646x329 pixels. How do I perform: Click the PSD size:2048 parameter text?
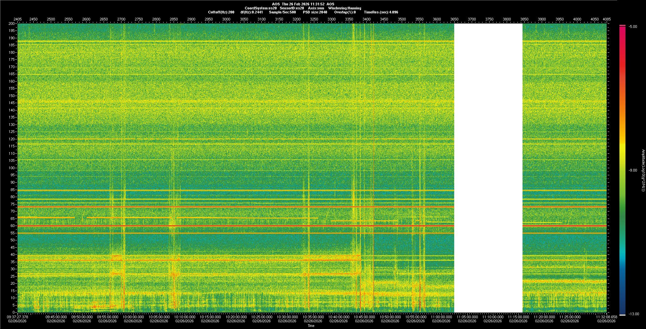click(x=315, y=12)
